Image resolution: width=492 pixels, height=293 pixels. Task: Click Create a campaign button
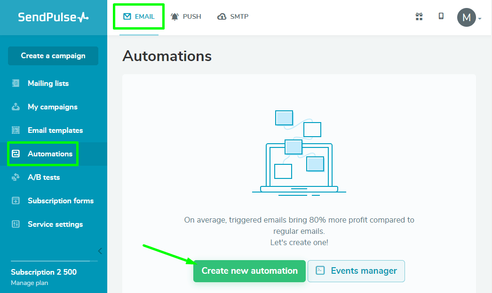tap(53, 56)
